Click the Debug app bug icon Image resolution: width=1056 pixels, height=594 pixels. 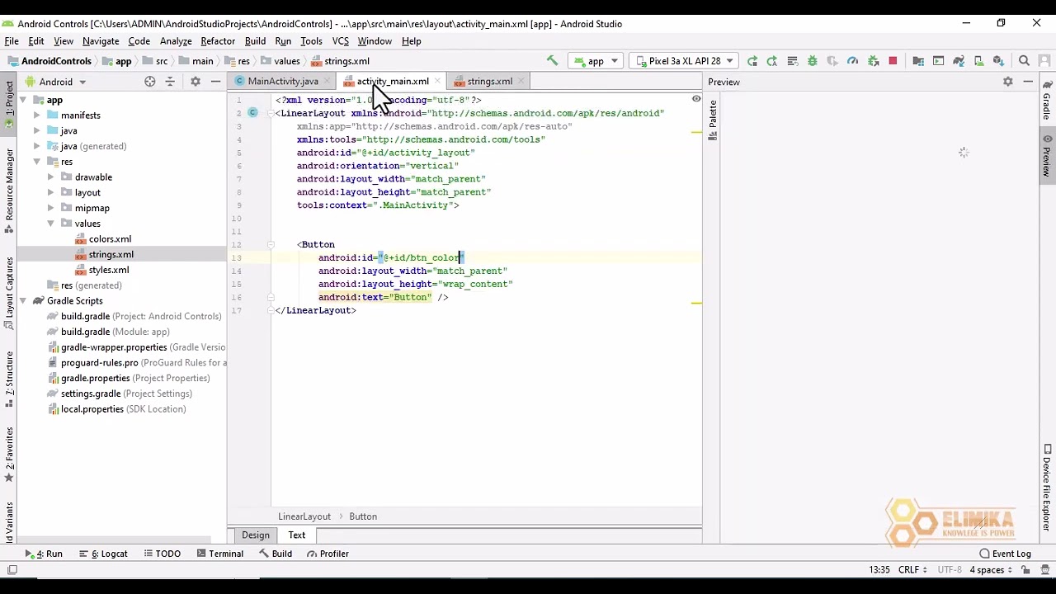pos(812,60)
